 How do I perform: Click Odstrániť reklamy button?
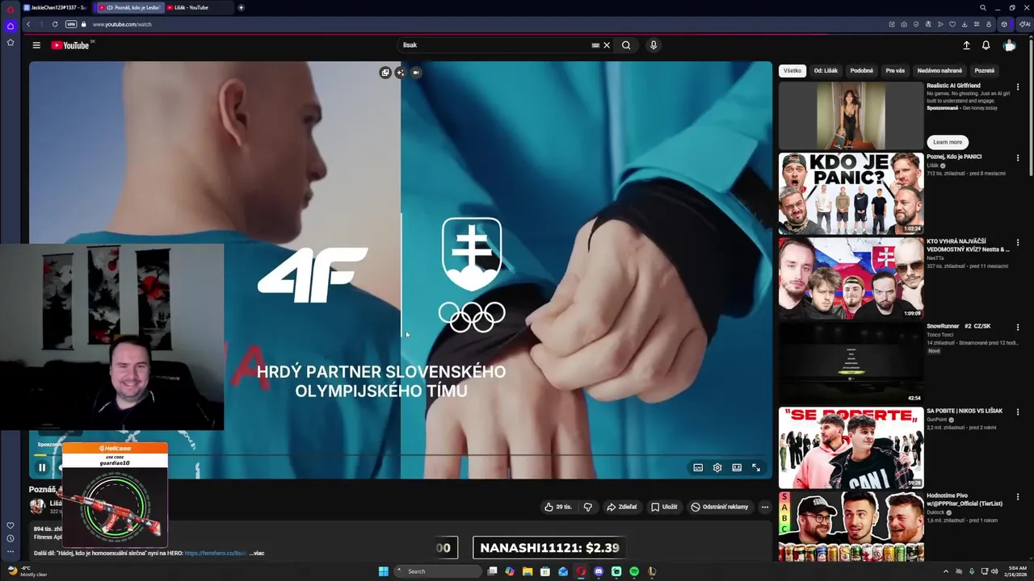720,507
